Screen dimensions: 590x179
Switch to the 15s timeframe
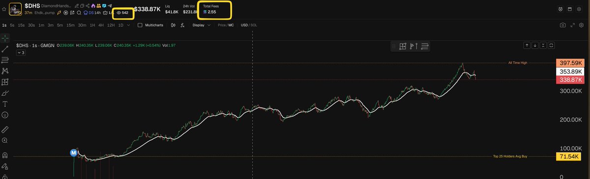pos(21,25)
